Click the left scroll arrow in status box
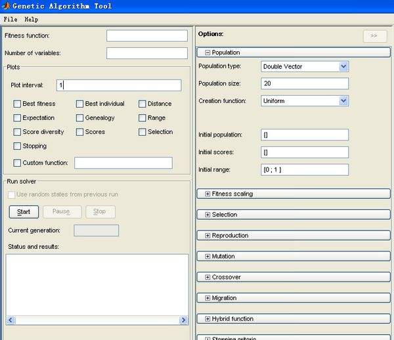 coord(11,320)
